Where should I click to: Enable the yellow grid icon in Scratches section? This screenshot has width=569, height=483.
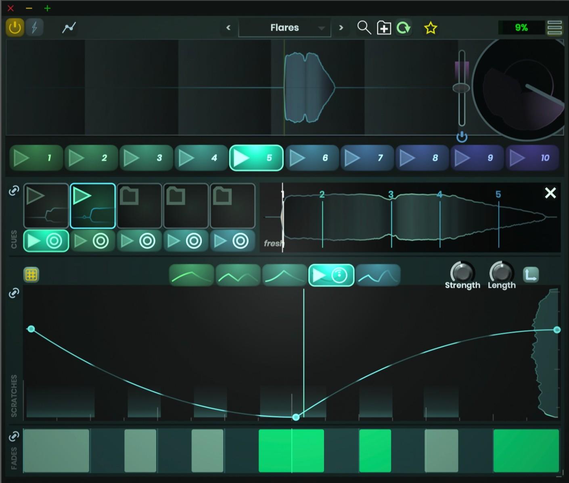coord(31,275)
